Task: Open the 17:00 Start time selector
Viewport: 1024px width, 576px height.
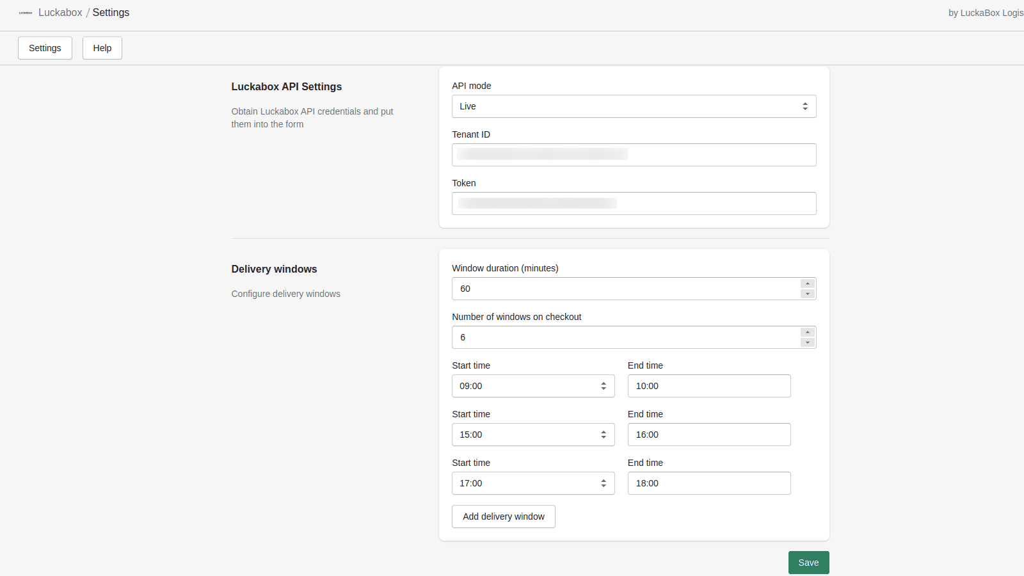Action: [532, 483]
